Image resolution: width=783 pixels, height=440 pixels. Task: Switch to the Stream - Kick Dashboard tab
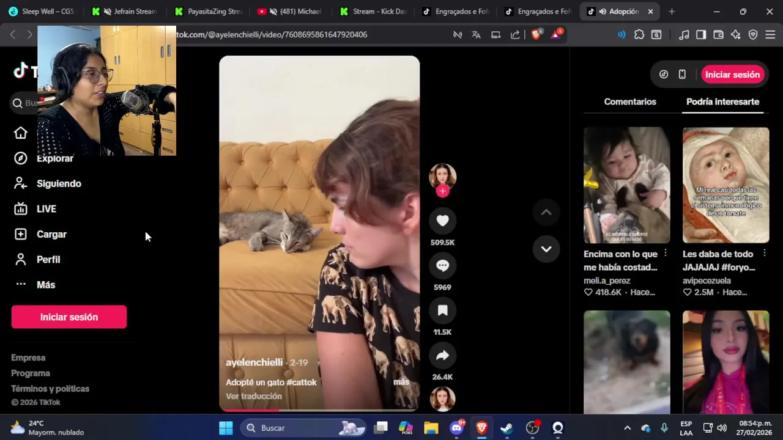tap(373, 12)
